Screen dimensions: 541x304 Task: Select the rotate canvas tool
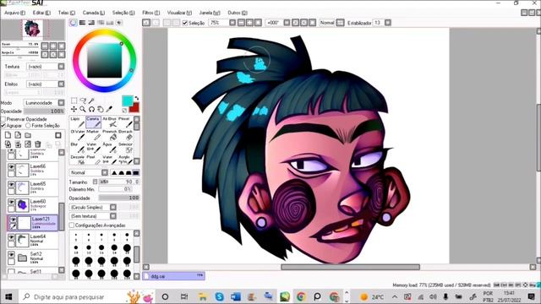tap(91, 109)
